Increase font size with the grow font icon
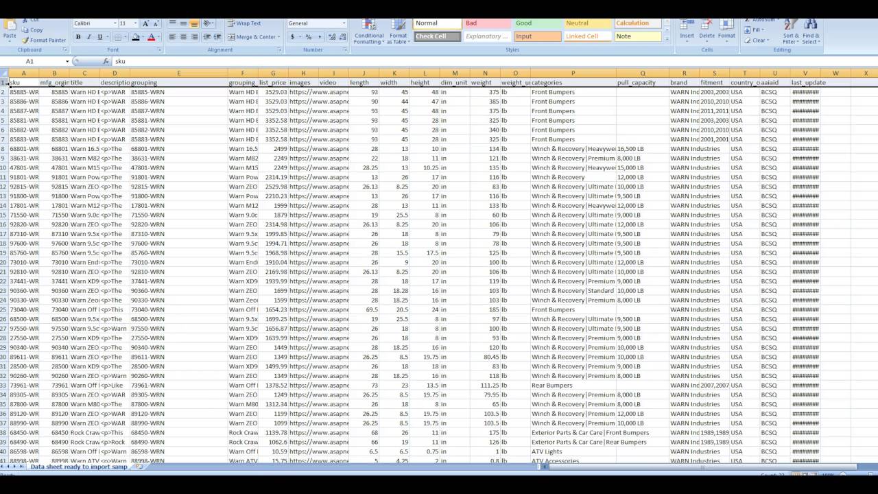Screen dimensions: 878x494 [145, 23]
